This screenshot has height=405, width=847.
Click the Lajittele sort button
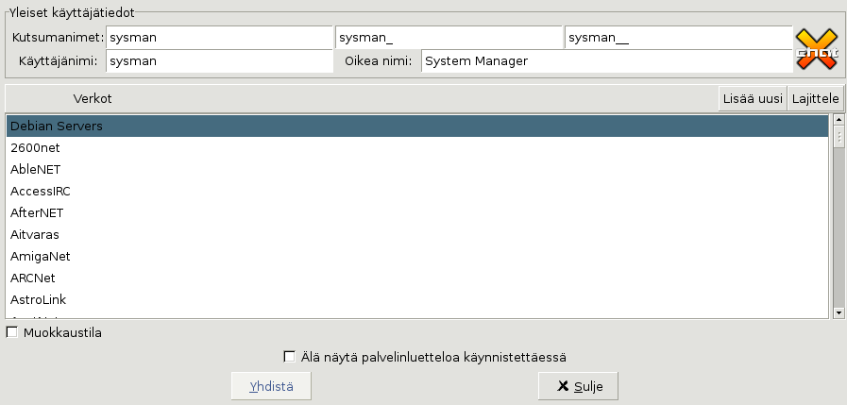pos(815,99)
